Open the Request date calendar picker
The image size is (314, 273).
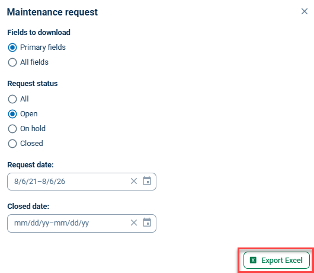coord(147,181)
